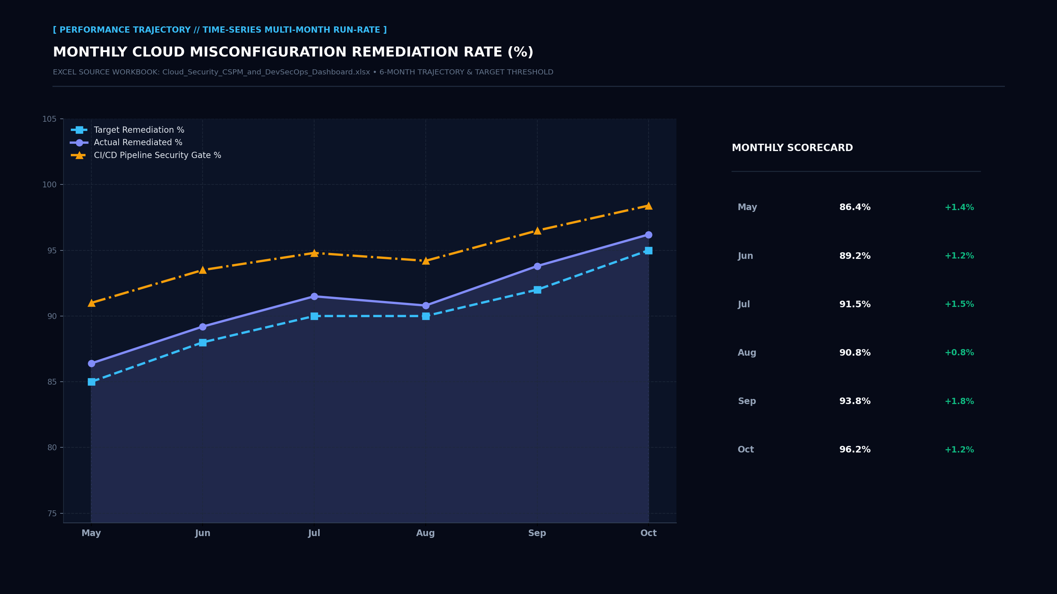Click the 75 y-axis tick label

click(52, 513)
